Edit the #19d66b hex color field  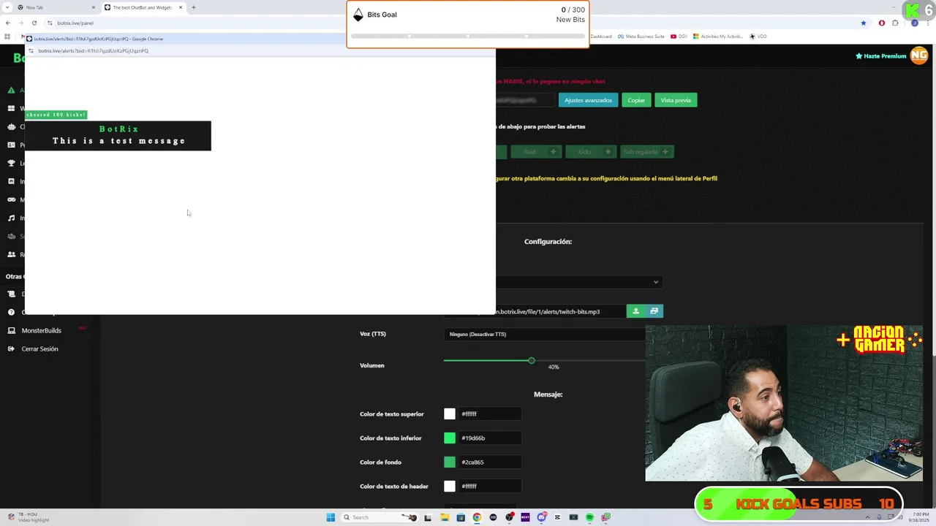pos(490,438)
